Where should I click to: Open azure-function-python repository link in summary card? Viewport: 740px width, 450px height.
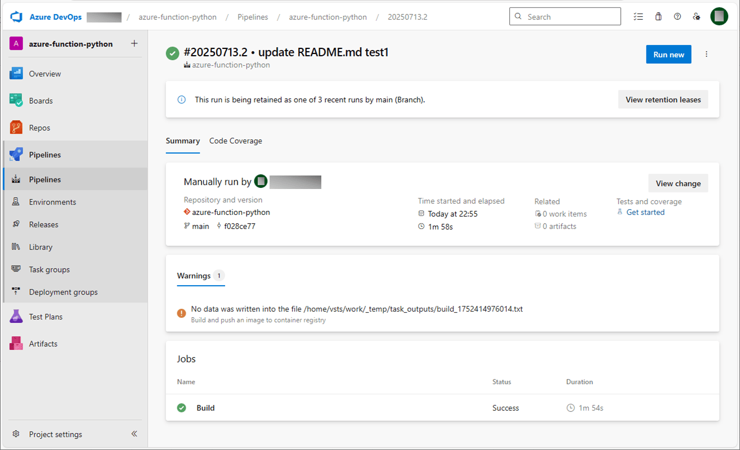click(231, 213)
